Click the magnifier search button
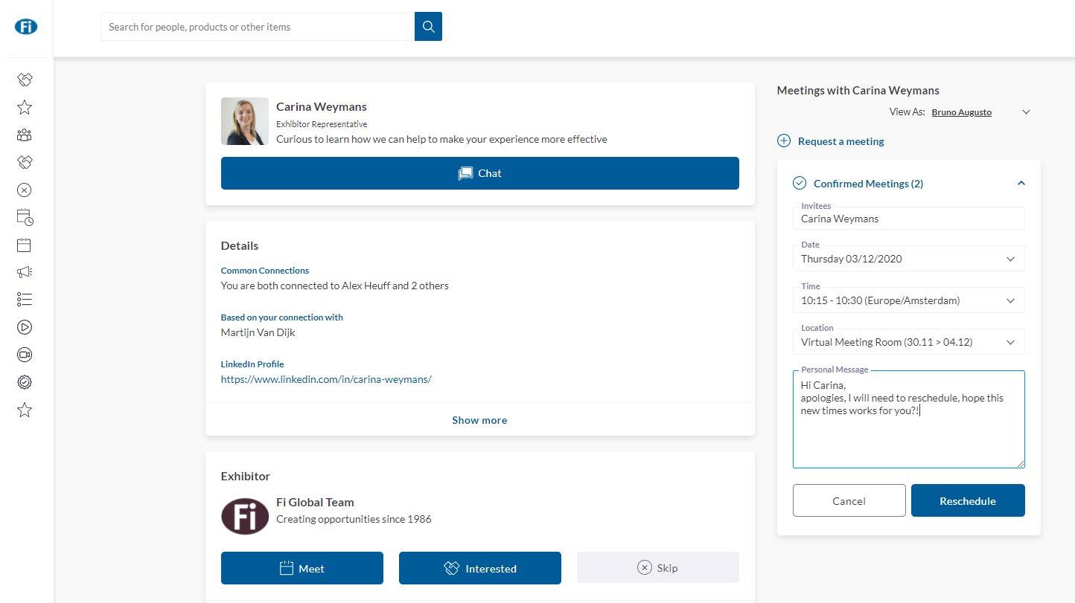 pos(428,27)
